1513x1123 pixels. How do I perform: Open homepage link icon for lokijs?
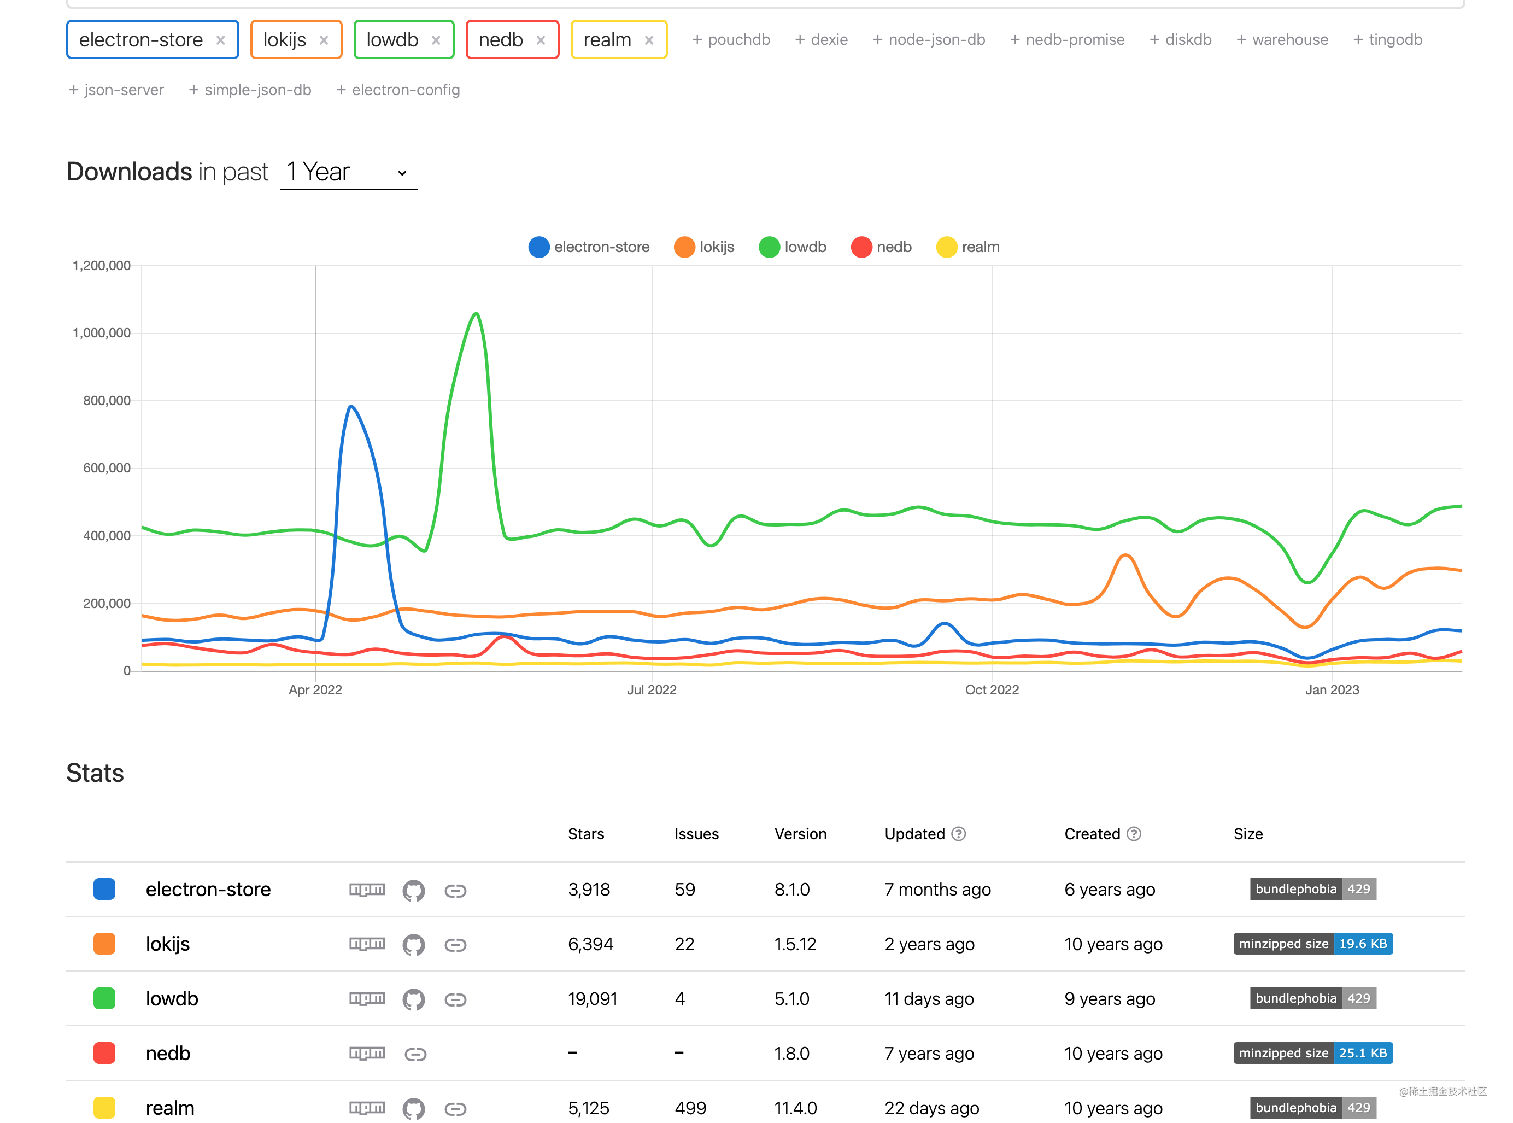(455, 945)
